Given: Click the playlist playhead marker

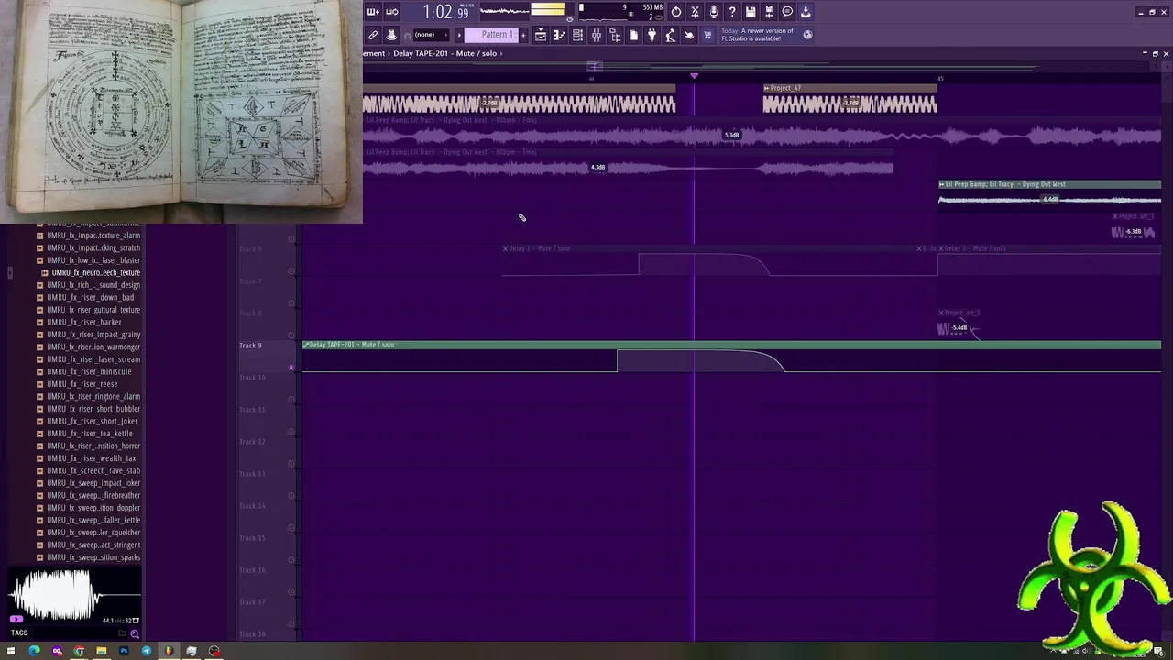Looking at the screenshot, I should (x=694, y=76).
